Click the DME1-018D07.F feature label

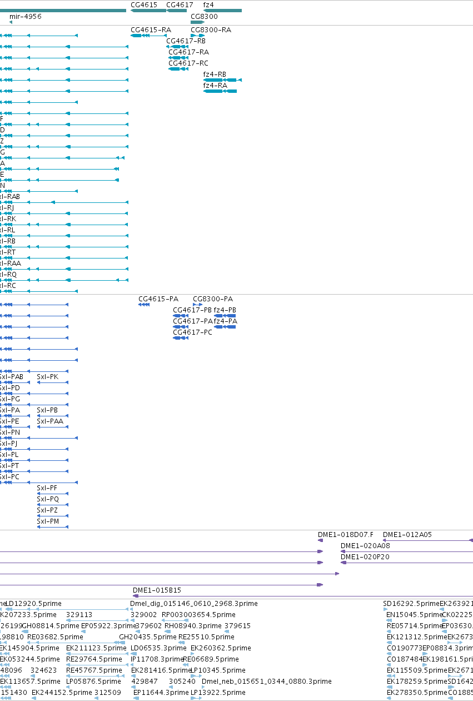(346, 535)
